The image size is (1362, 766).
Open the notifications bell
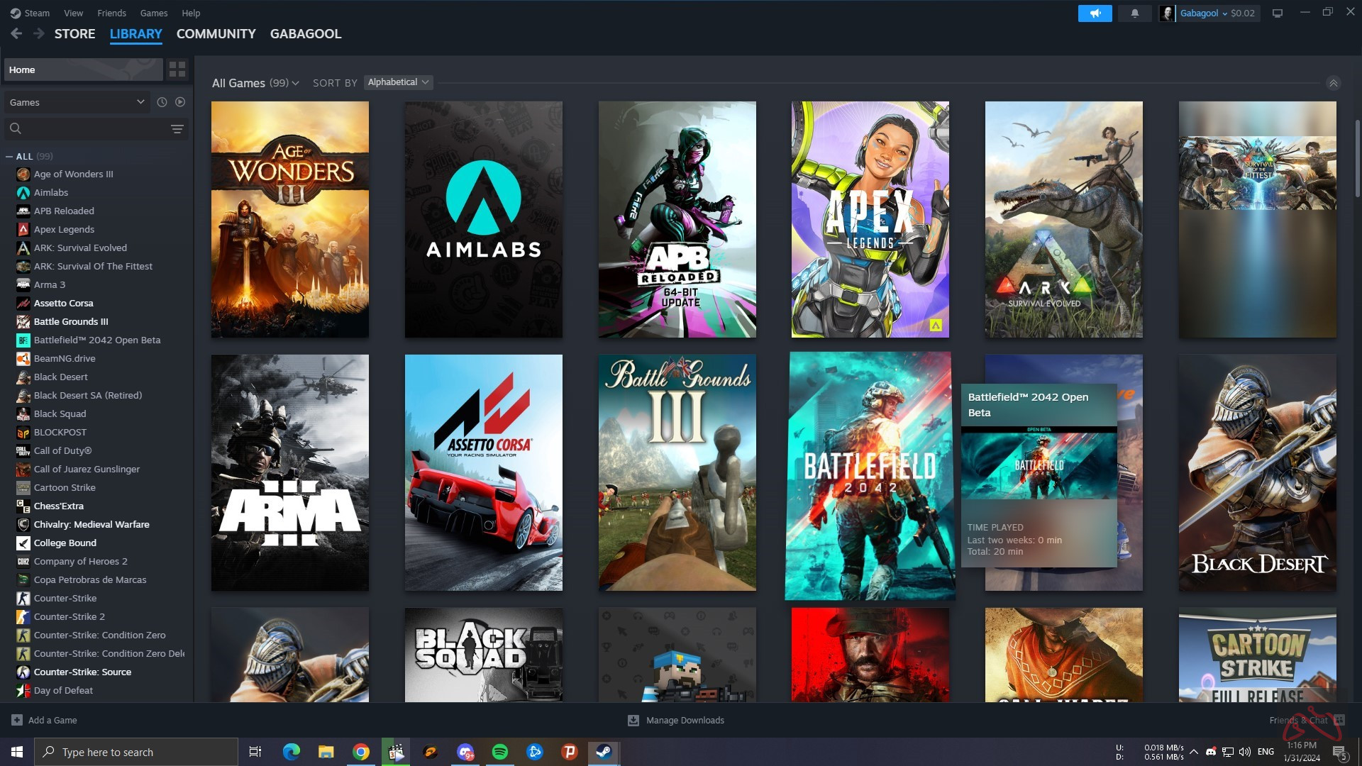(x=1134, y=13)
